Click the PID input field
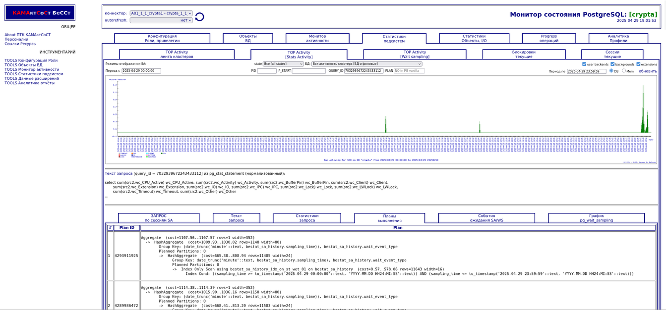 267,71
